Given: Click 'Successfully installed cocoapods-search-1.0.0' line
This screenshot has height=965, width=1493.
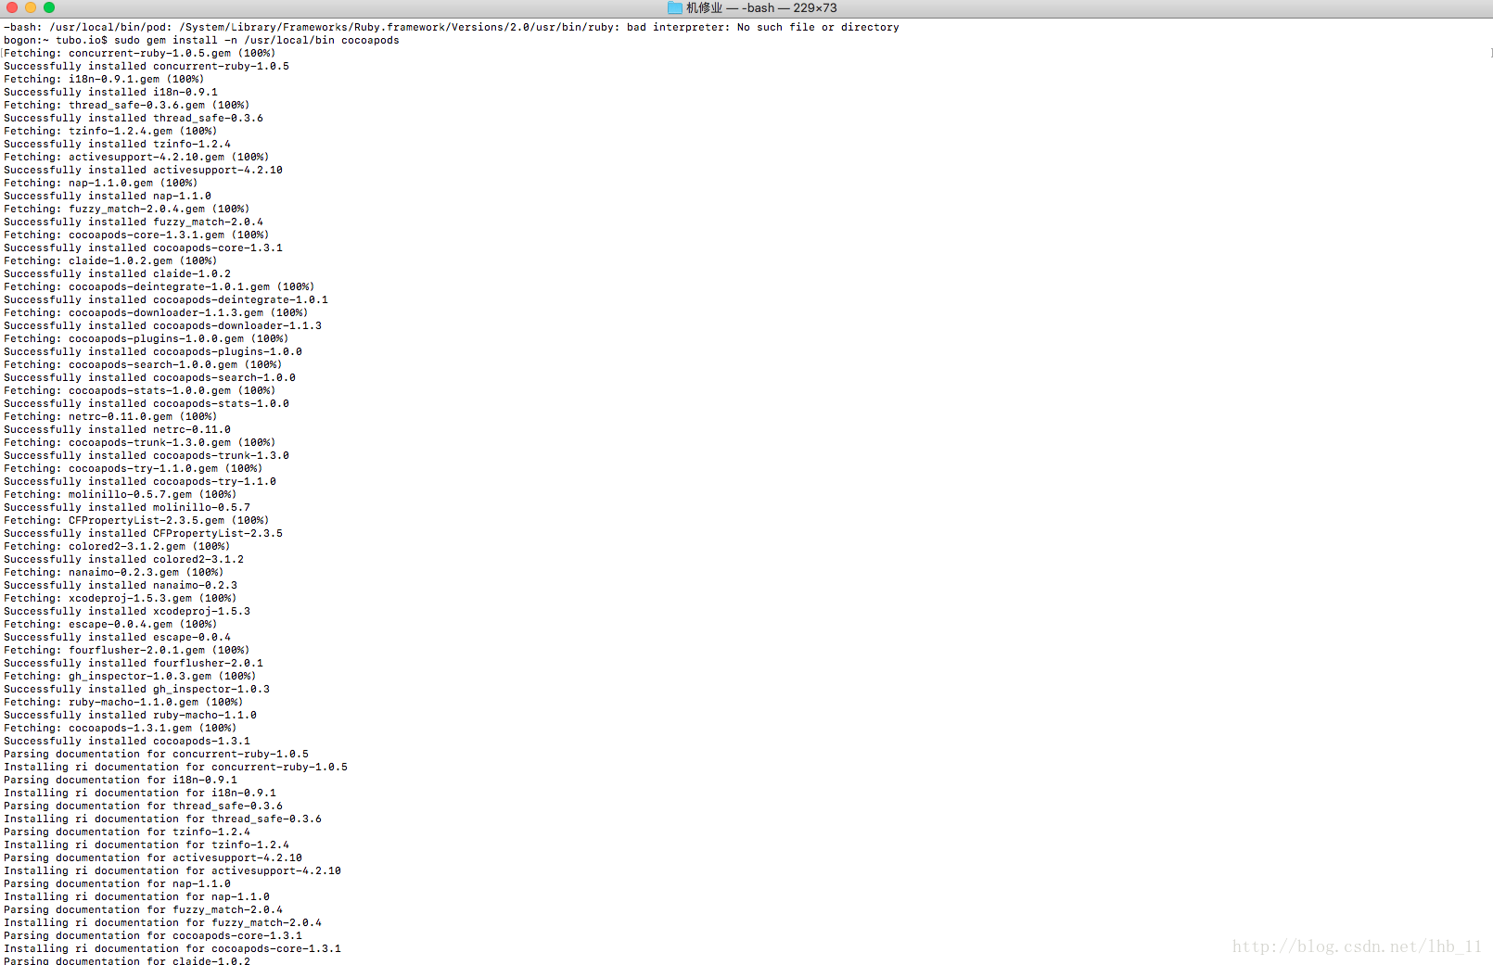Looking at the screenshot, I should [x=149, y=377].
